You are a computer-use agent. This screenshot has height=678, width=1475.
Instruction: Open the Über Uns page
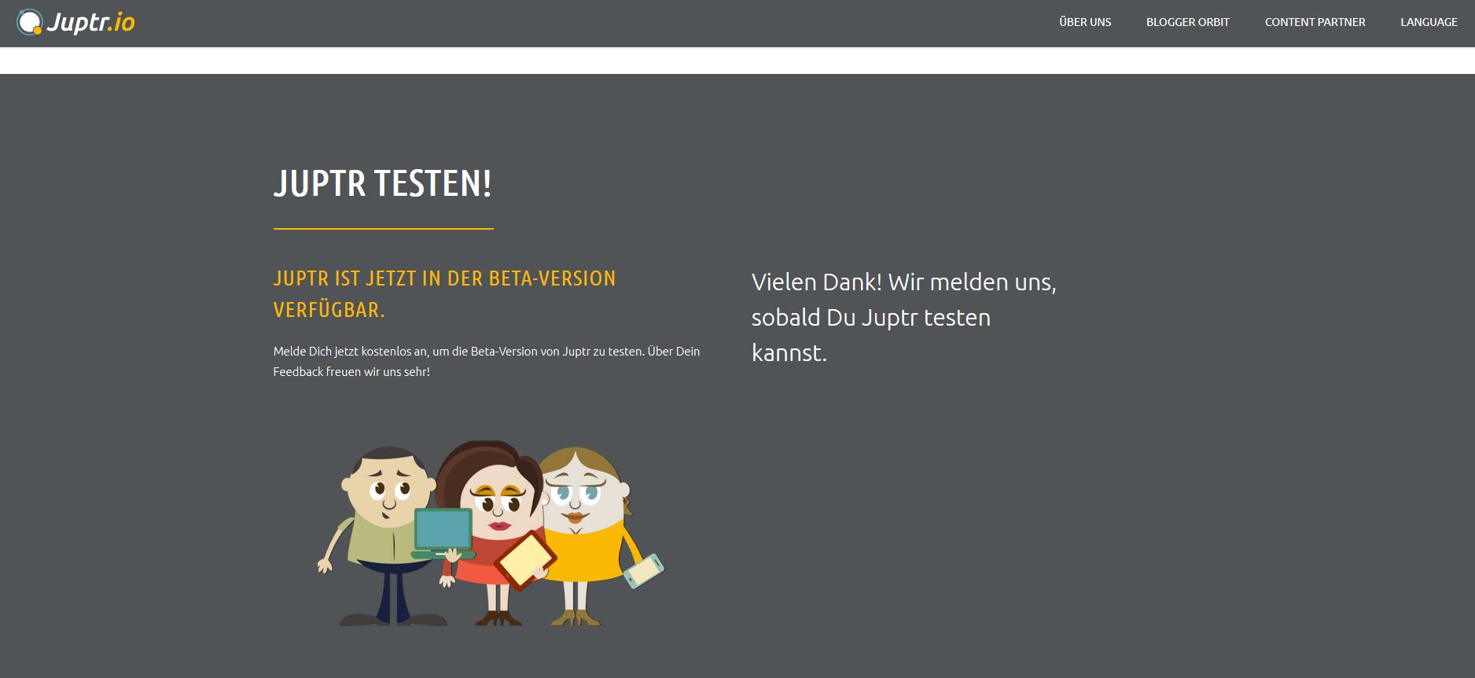click(x=1085, y=22)
